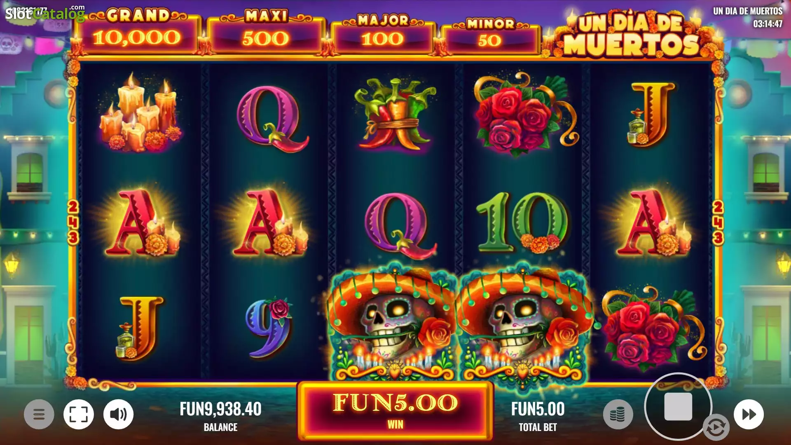Click the FUN5.00 win display
This screenshot has height=445, width=791.
[x=395, y=410]
